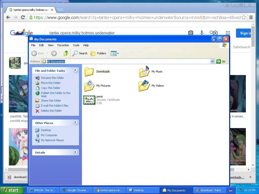Click Publish this folder to the Web

56,94
